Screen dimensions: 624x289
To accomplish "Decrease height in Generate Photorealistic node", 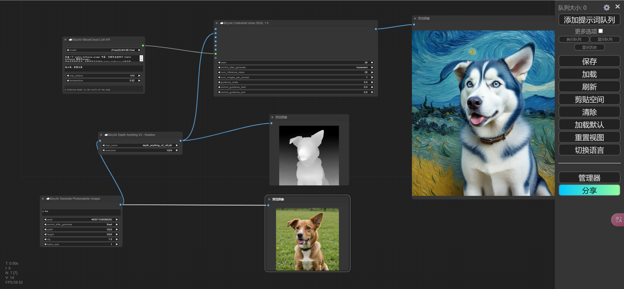I will click(x=45, y=234).
